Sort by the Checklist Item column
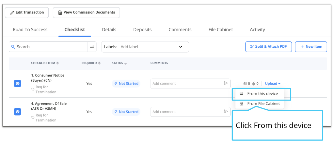This screenshot has width=335, height=143. [45, 63]
